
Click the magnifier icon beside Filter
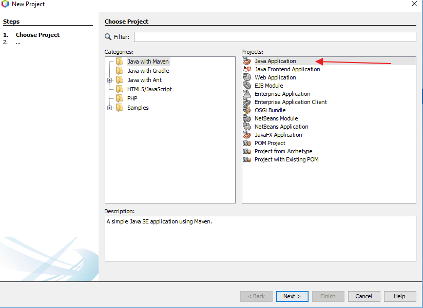click(108, 36)
